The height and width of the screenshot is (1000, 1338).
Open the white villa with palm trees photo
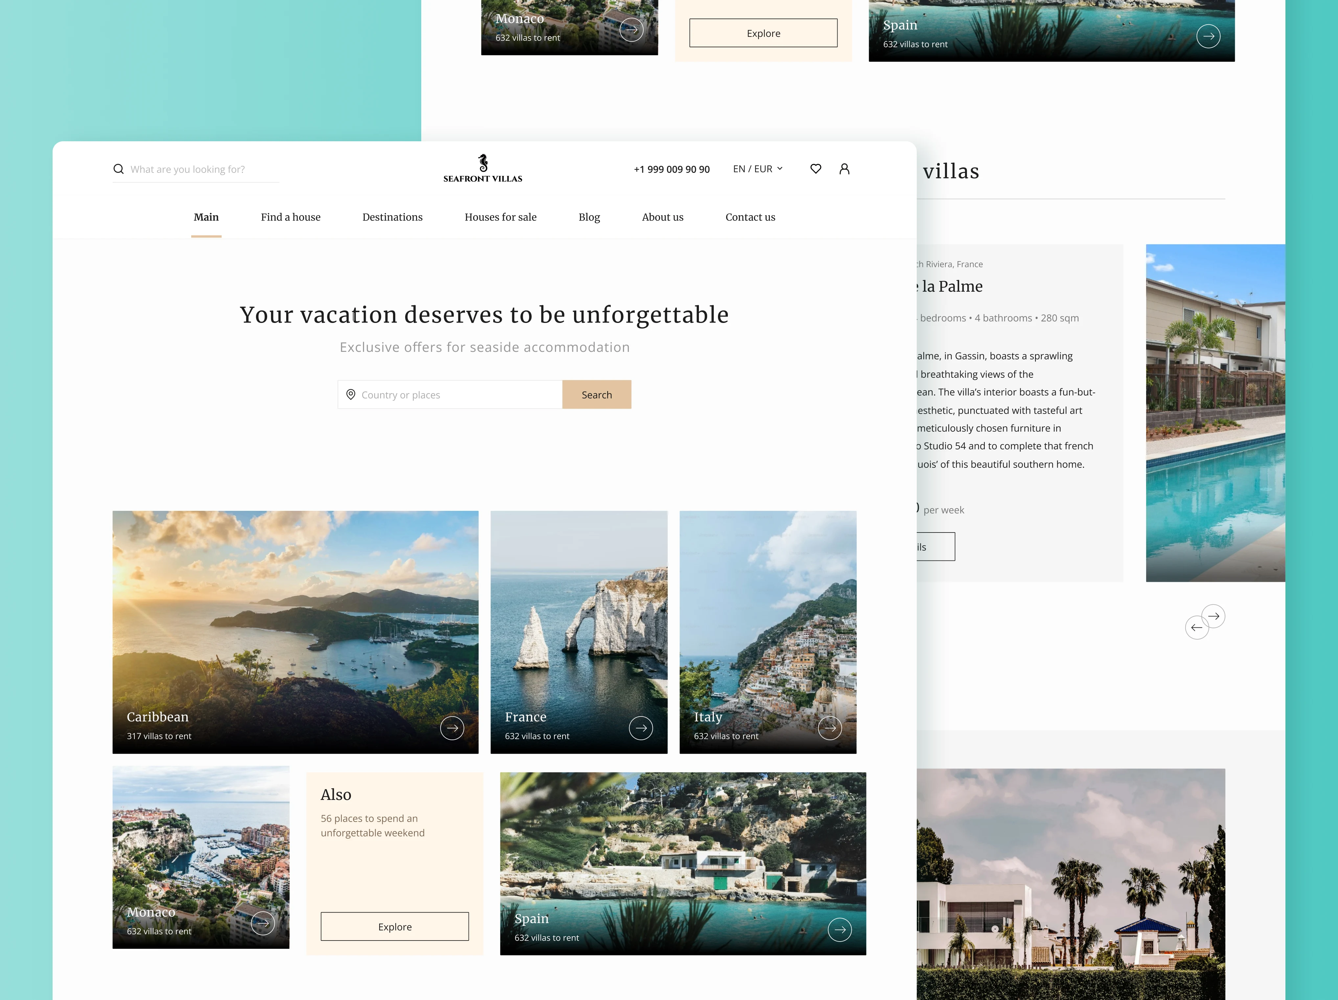click(1071, 884)
